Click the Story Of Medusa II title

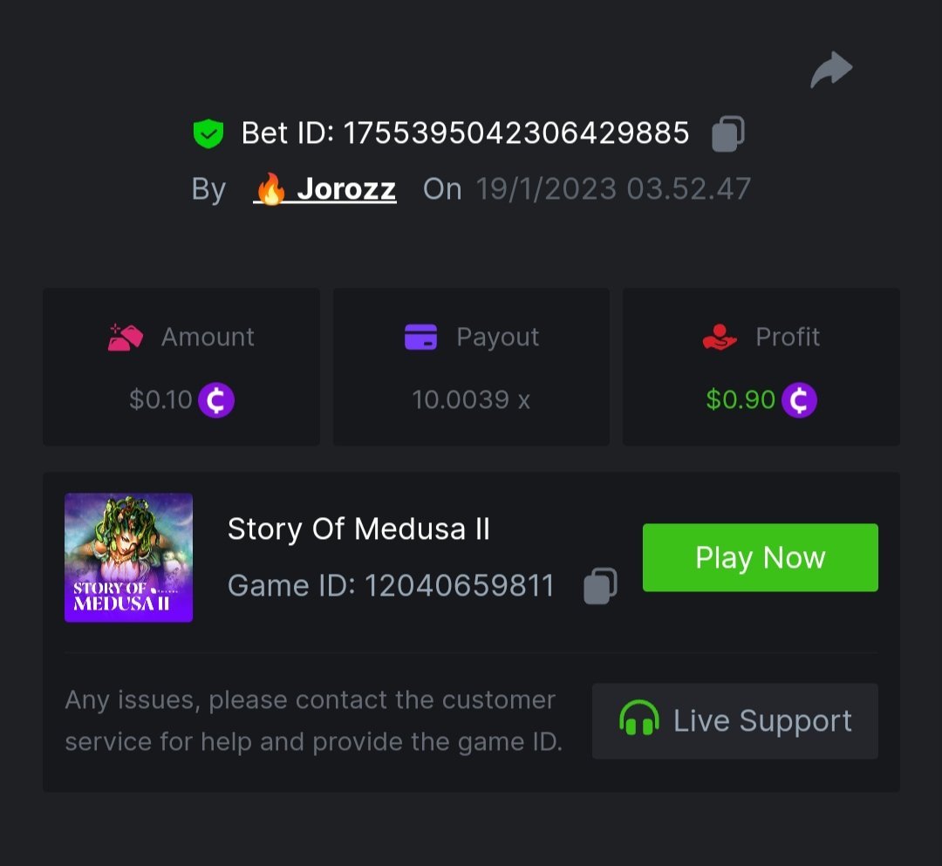tap(358, 528)
